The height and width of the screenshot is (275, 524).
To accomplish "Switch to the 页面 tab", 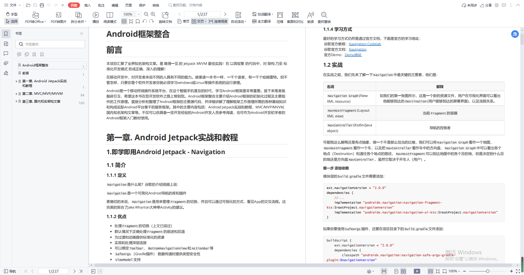I will [129, 5].
